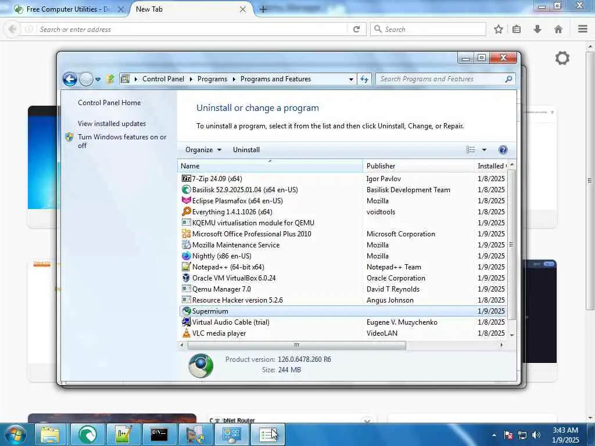Click the Eclipse Plasmafox icon
This screenshot has width=595, height=446.
pyautogui.click(x=186, y=200)
